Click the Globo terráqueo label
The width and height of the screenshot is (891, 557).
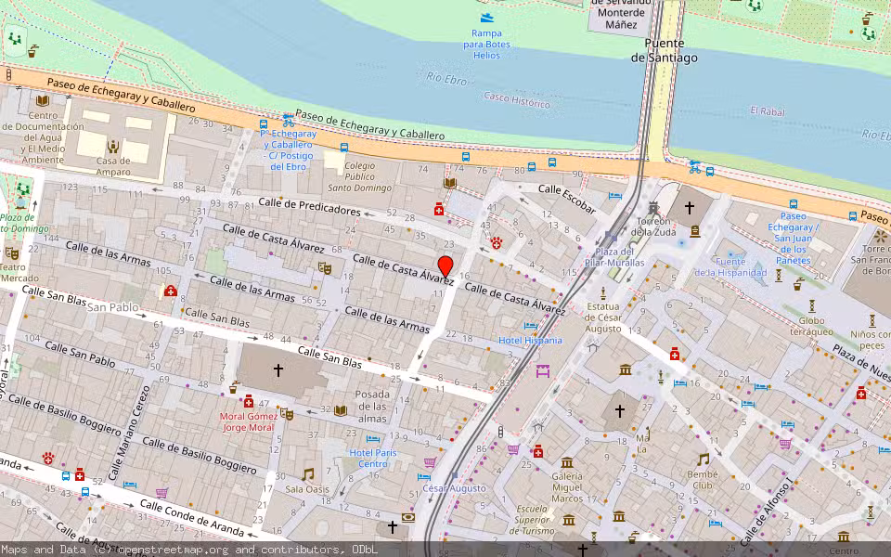point(811,326)
